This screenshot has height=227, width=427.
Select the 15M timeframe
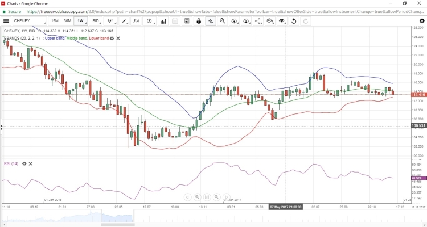55,21
